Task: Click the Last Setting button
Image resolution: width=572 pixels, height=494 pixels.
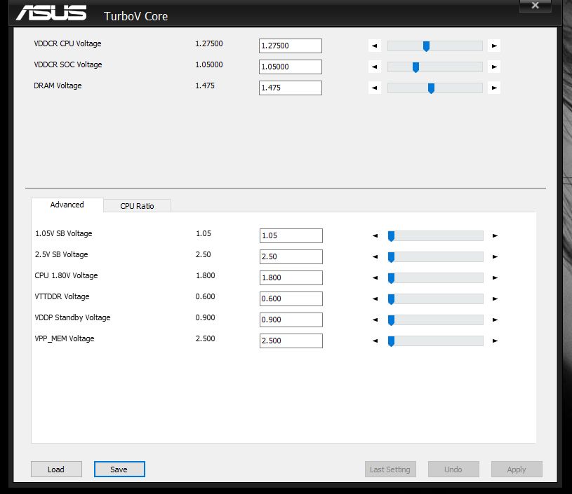Action: click(390, 469)
